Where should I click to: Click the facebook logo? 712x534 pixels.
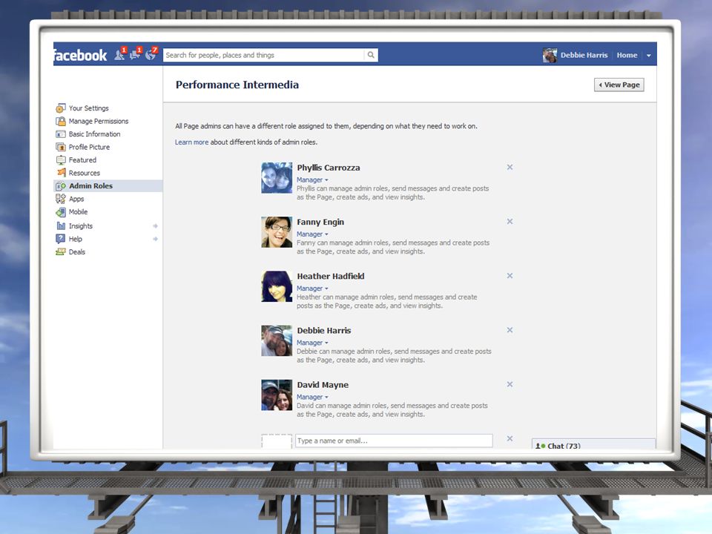[80, 56]
